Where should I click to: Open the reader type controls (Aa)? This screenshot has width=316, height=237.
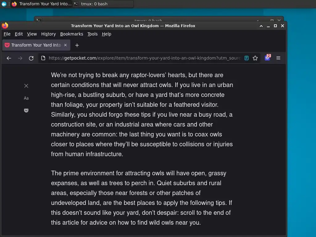[26, 98]
